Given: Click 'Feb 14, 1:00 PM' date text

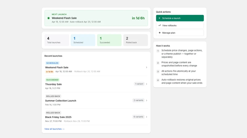Looking at the screenshot, I should 53,105.
